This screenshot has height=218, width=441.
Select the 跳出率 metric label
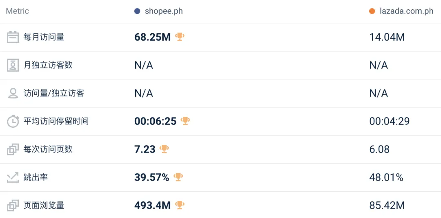(36, 177)
